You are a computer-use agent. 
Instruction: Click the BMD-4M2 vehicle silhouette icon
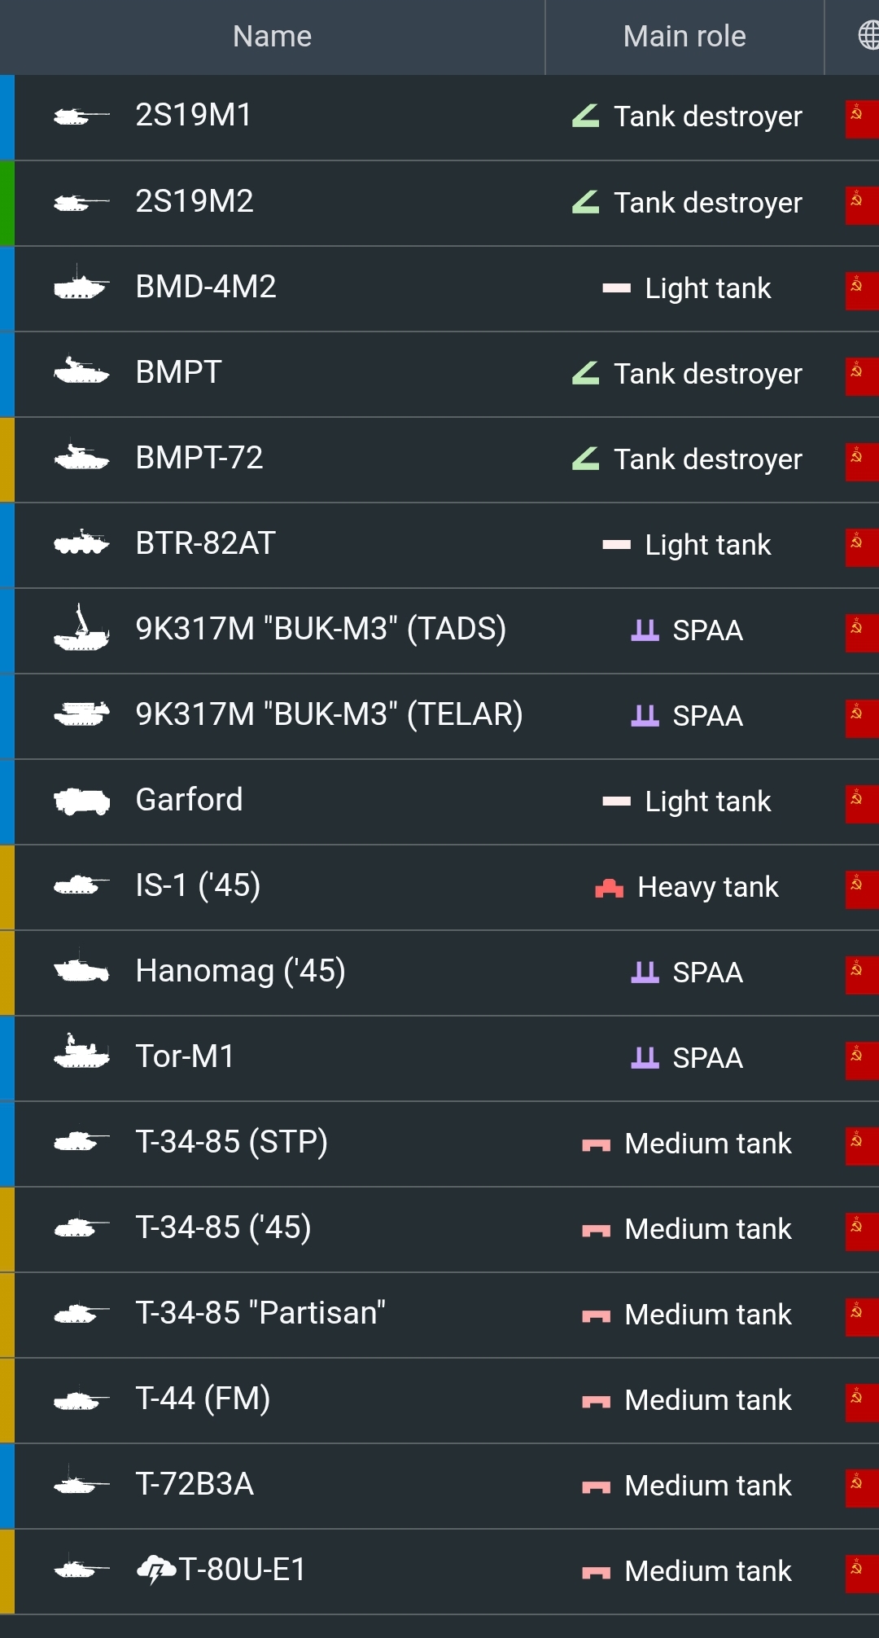click(x=81, y=287)
